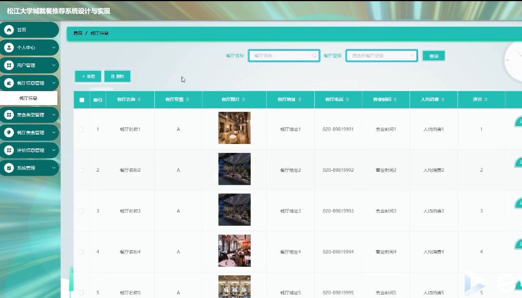This screenshot has width=522, height=298.
Task: Open 美食类型管理 menu label
Action: (30, 115)
